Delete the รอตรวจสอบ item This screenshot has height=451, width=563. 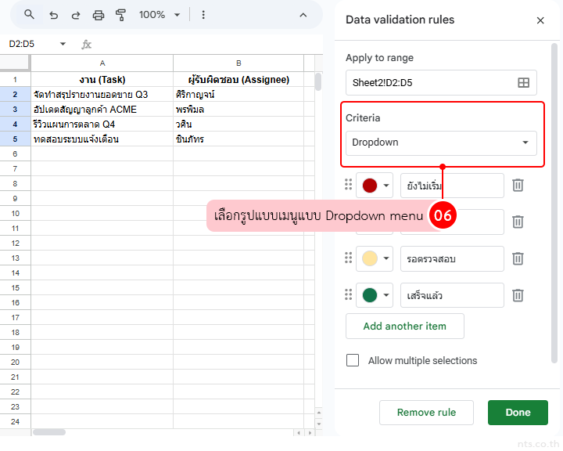coord(518,258)
